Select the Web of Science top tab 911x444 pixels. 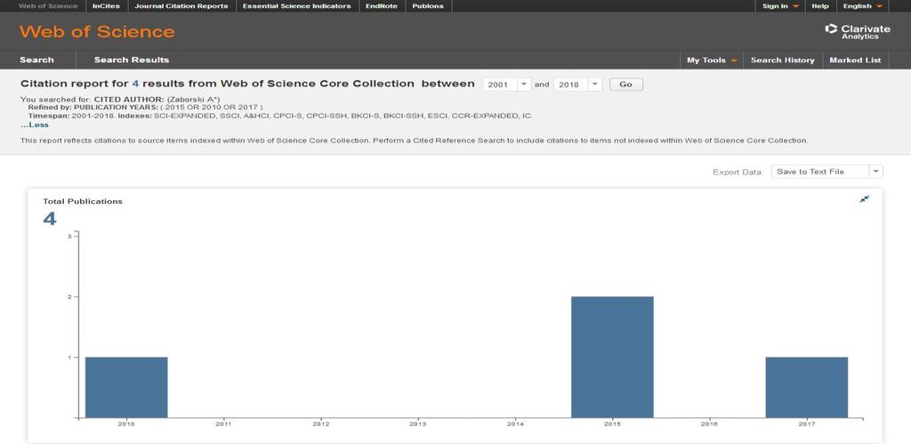pos(48,6)
